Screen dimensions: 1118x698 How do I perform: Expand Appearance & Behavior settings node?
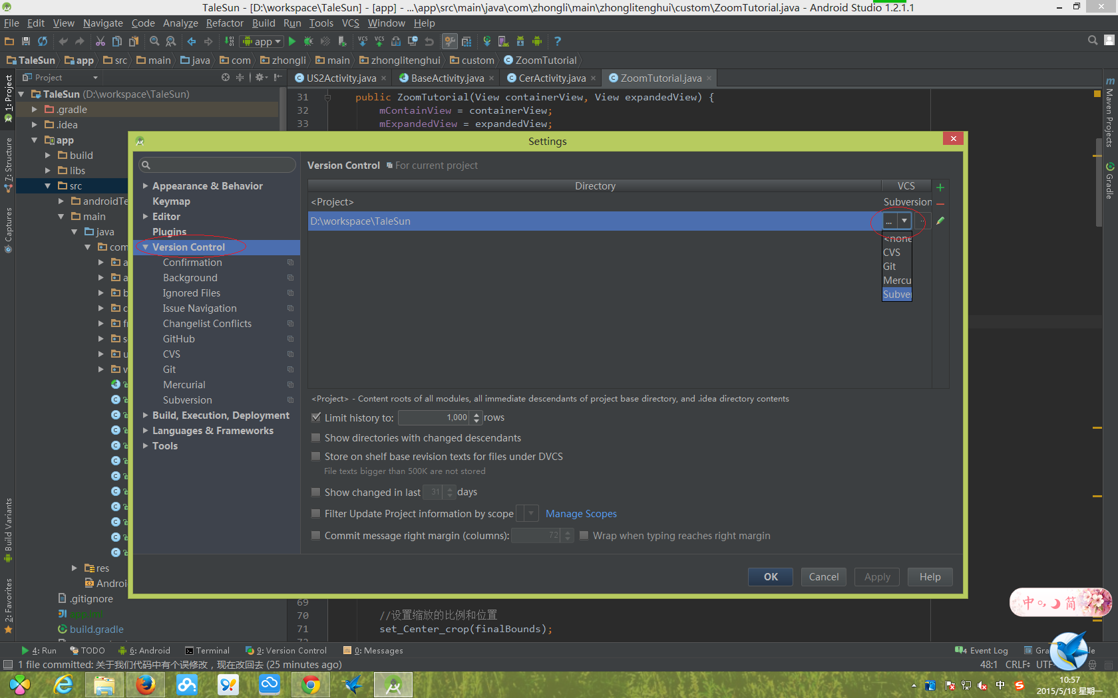pyautogui.click(x=145, y=186)
